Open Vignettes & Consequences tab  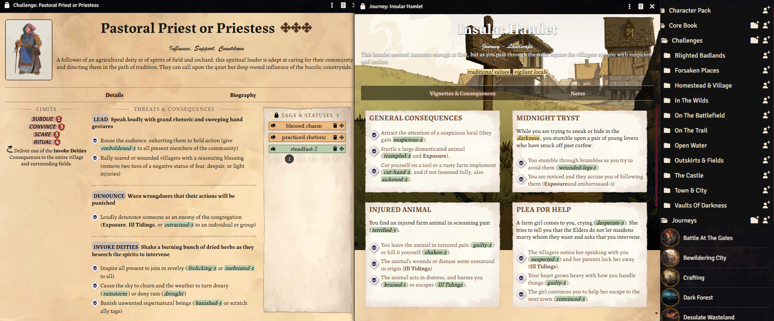462,94
